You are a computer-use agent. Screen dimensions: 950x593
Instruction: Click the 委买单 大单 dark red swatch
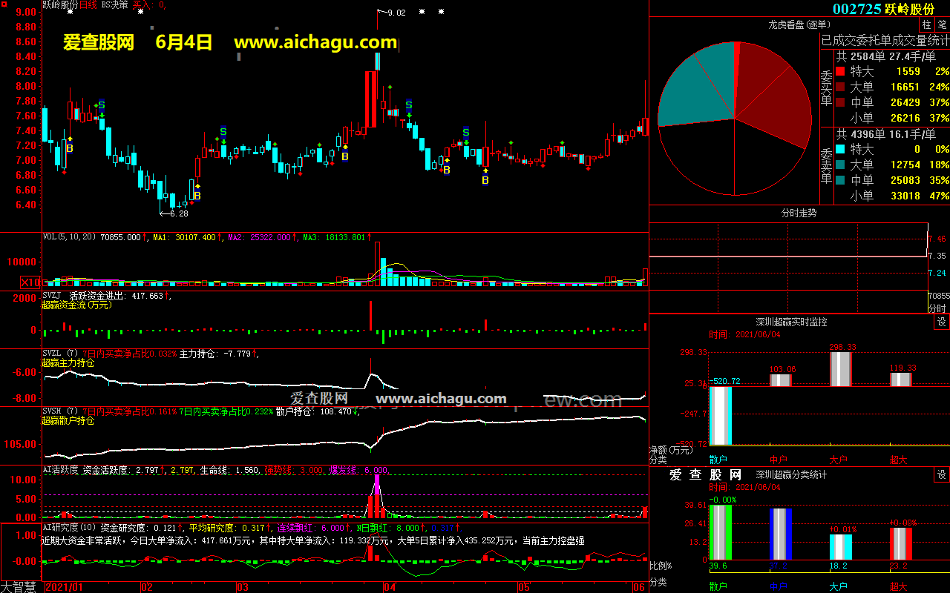[x=840, y=87]
